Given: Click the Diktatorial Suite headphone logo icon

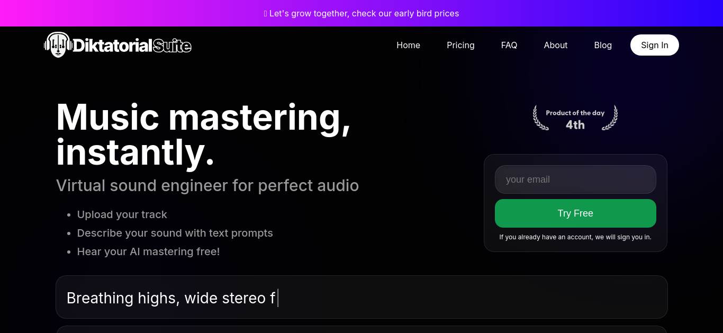Looking at the screenshot, I should (x=58, y=45).
